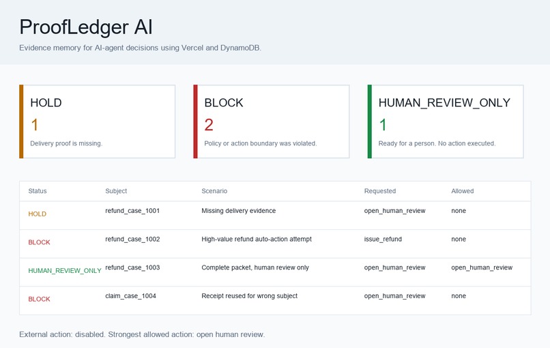Screen dimensions: 550x348
Task: Click the Allowed column header
Action: pos(462,191)
